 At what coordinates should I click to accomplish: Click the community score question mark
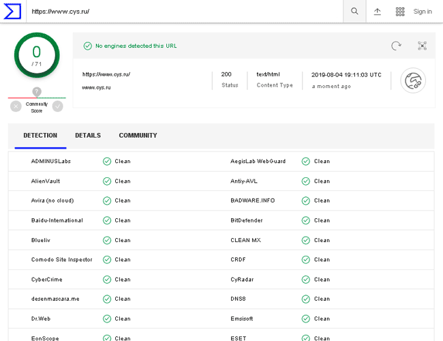coord(37,91)
